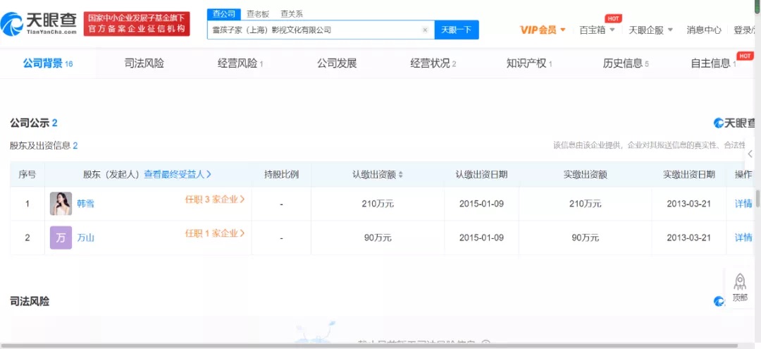Click 90万元 subscribed amount cell

tap(378, 238)
